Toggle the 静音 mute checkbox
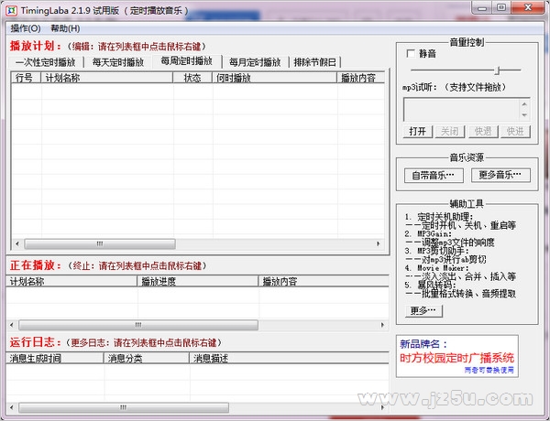This screenshot has width=550, height=421. [410, 54]
